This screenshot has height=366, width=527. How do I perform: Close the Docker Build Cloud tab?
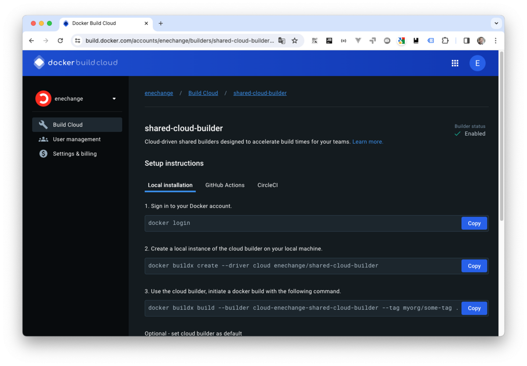point(146,23)
